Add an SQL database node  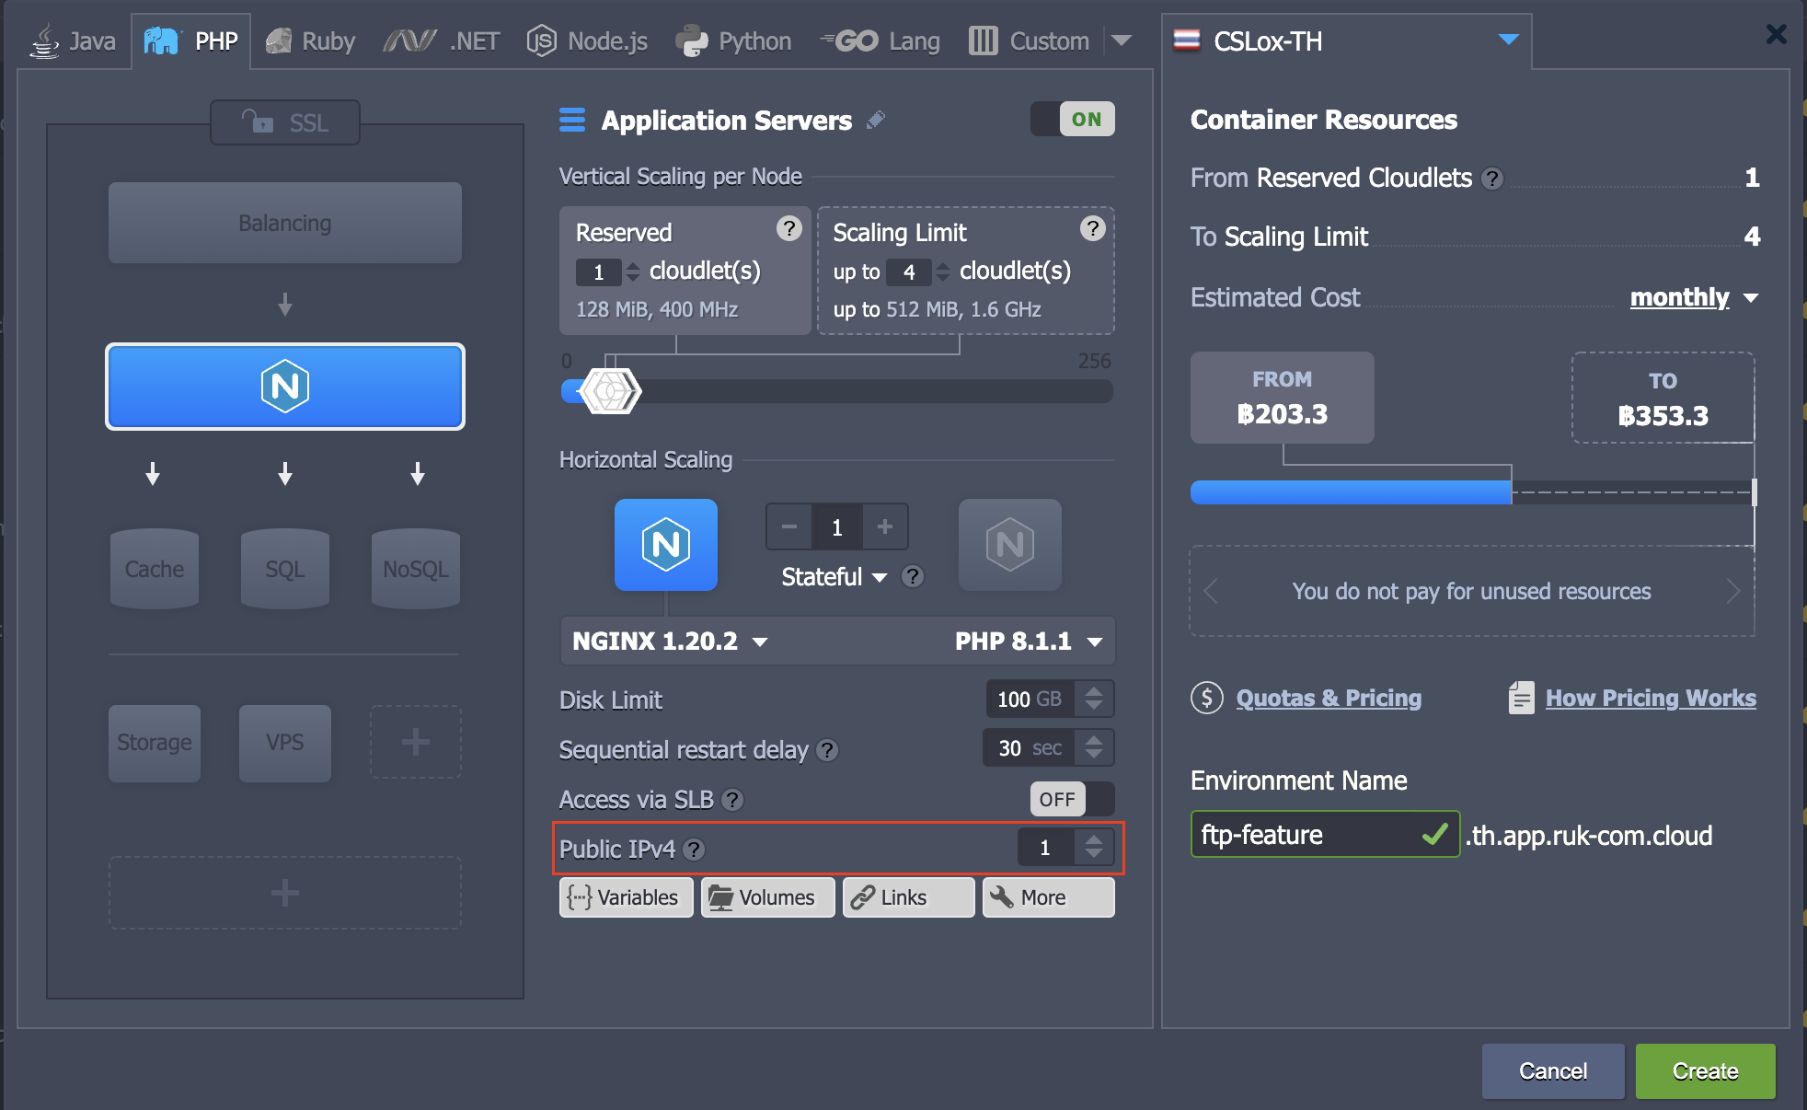click(285, 569)
